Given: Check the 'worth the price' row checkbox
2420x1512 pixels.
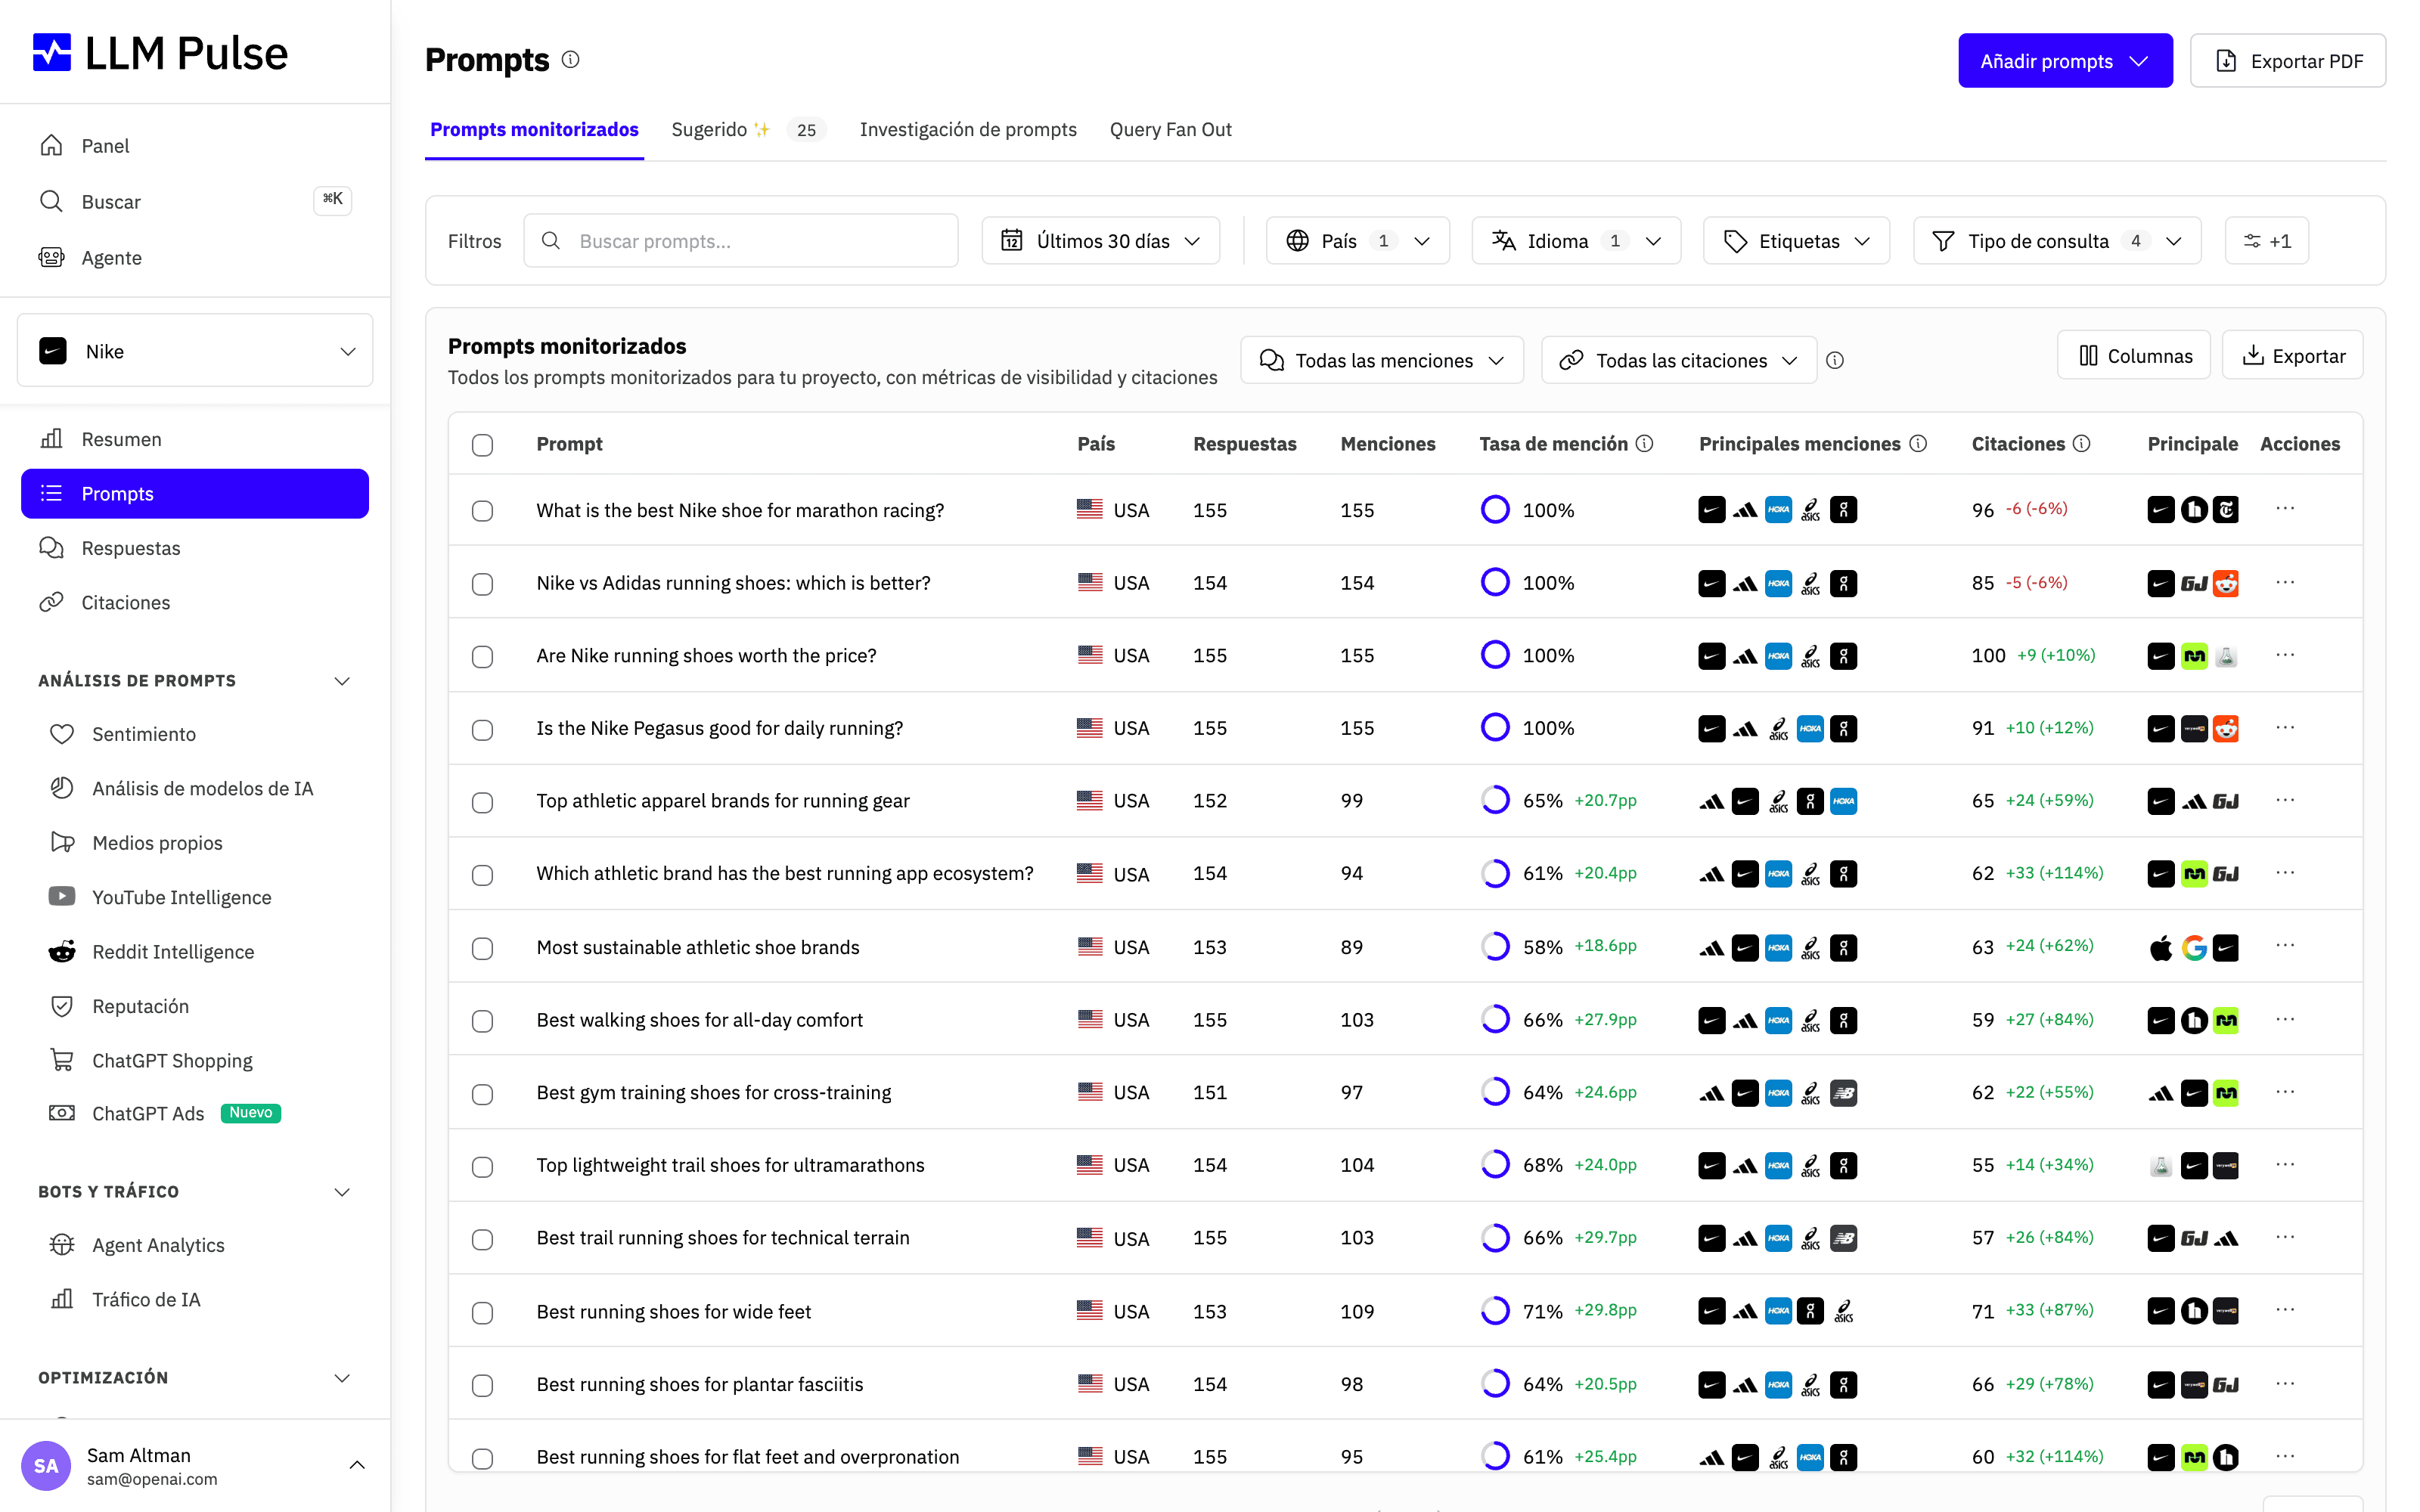Looking at the screenshot, I should tap(483, 657).
